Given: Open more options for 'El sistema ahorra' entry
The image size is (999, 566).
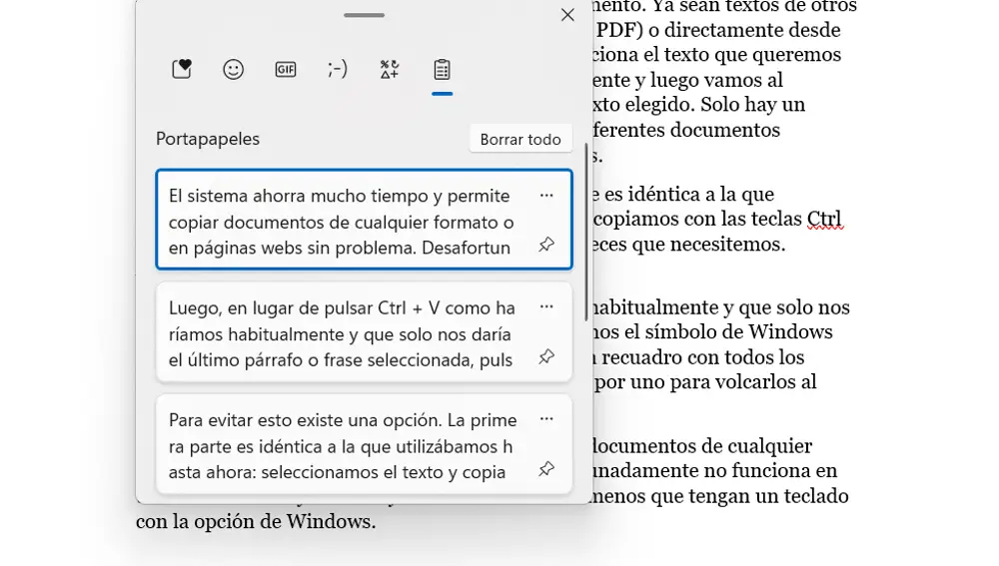Looking at the screenshot, I should pos(546,196).
